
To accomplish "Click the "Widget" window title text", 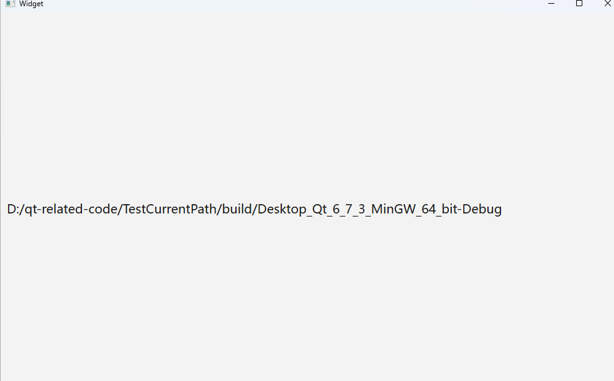I will 31,4.
